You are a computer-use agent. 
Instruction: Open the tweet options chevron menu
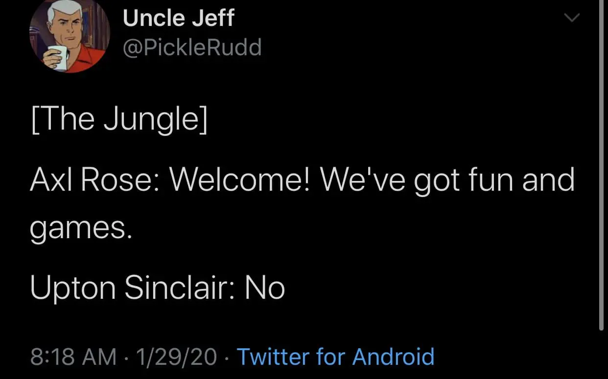pos(571,18)
